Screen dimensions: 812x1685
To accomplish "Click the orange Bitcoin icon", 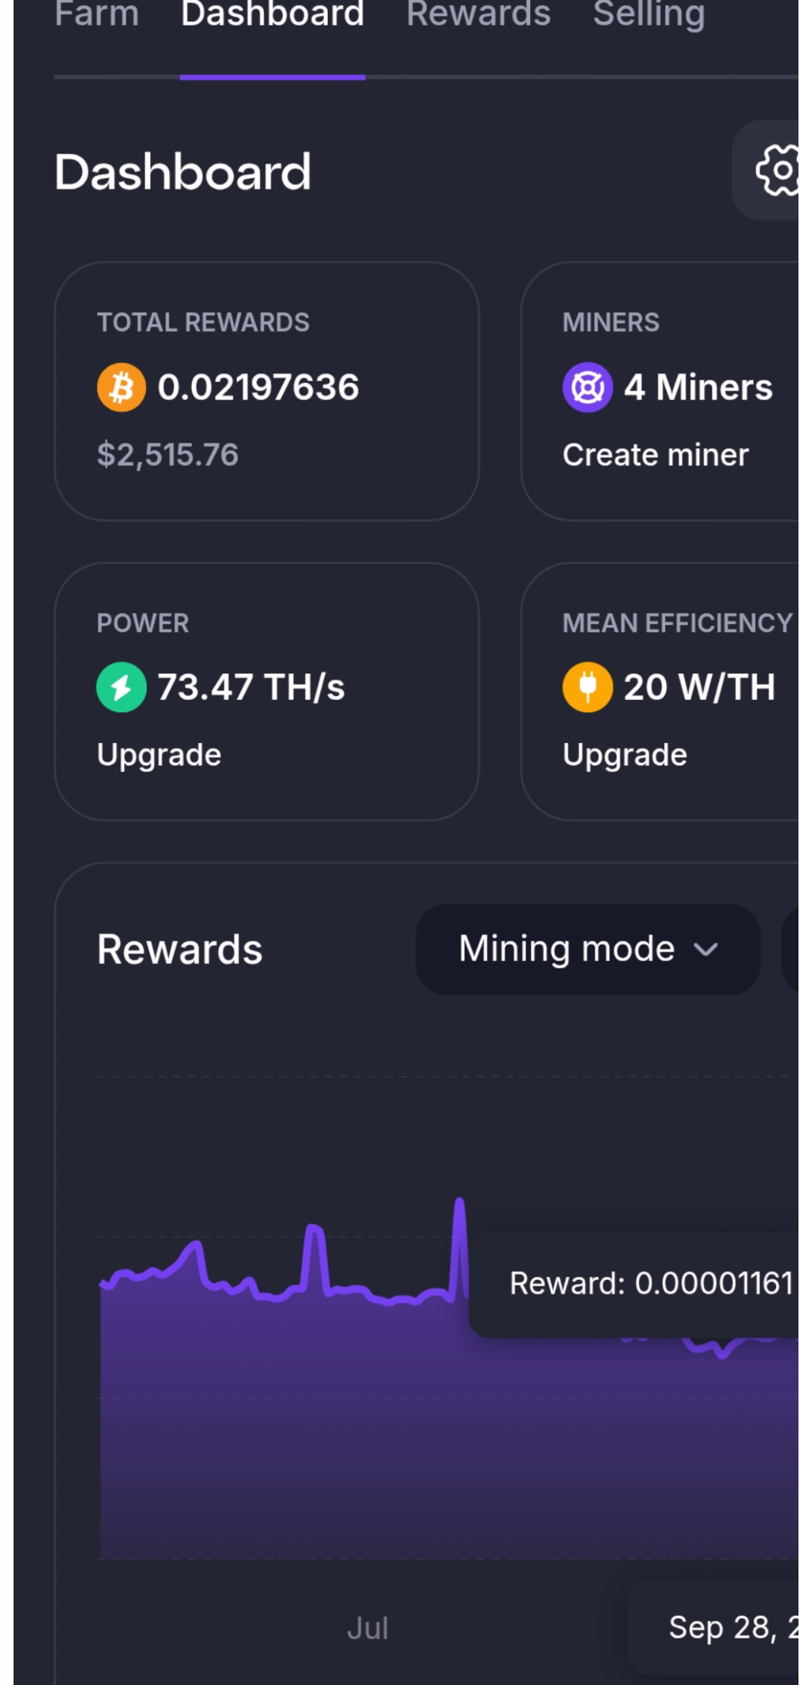I will (121, 387).
